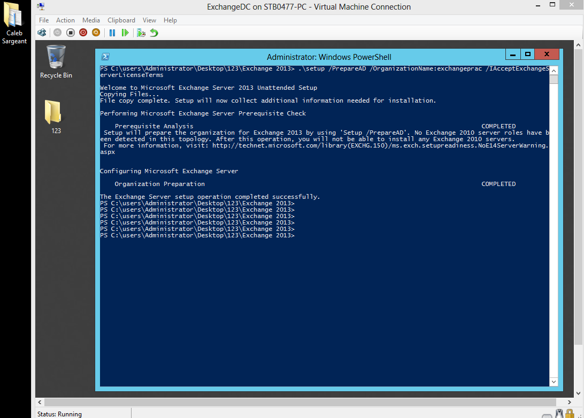Click the last PowerShell prompt line
The image size is (584, 418).
point(197,235)
